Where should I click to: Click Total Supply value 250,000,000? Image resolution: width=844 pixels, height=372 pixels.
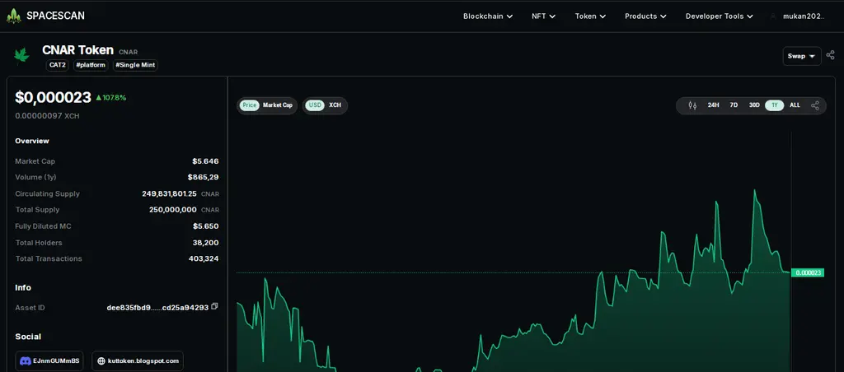(x=173, y=210)
